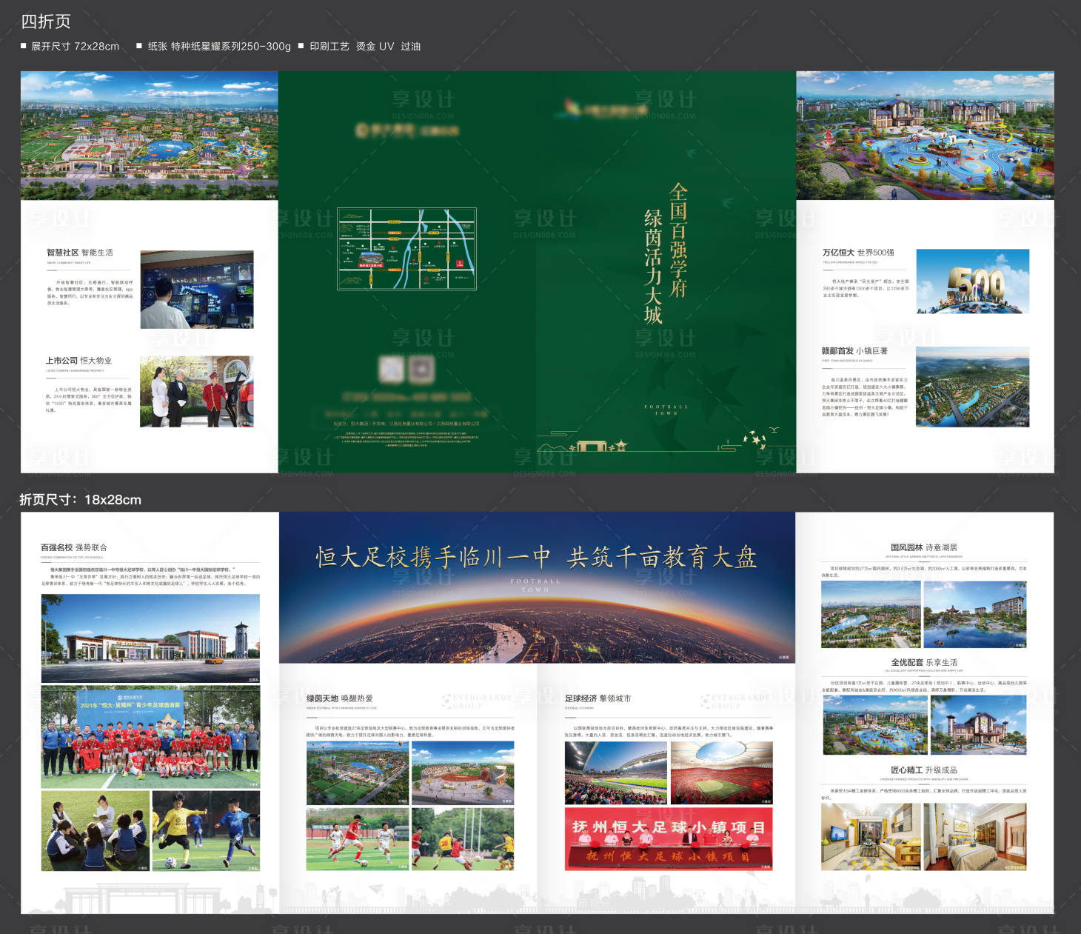Click the 万亿恒大 世界500强 heading
The width and height of the screenshot is (1081, 934).
(858, 253)
